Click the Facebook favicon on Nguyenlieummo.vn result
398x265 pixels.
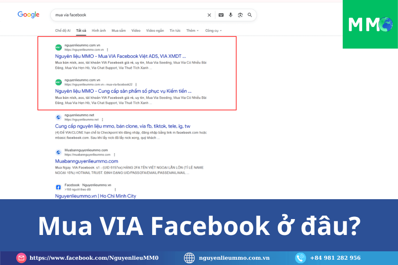pos(58,187)
